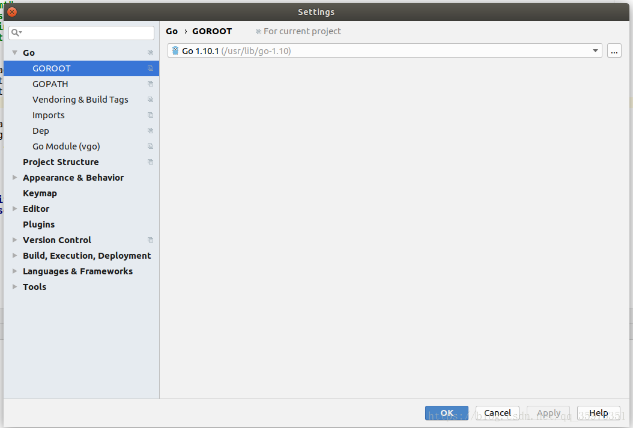The image size is (633, 428).
Task: Expand the Tools settings node
Action: (14, 287)
